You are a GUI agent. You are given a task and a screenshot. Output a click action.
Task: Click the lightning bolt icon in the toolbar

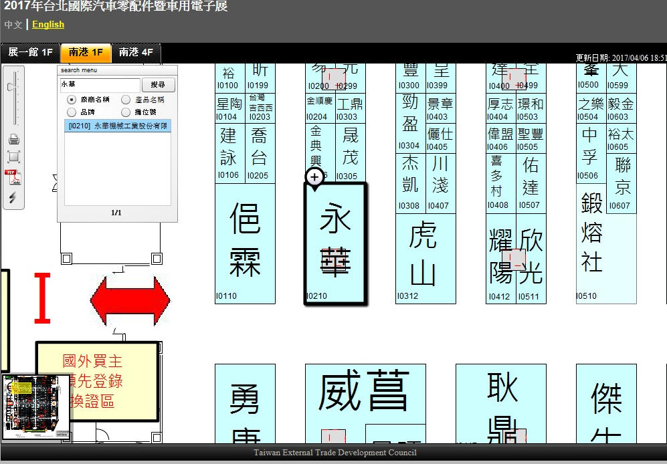[13, 197]
